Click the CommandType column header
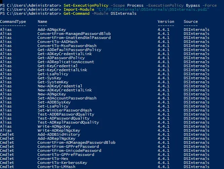This screenshot has height=169, width=224. click(x=13, y=22)
